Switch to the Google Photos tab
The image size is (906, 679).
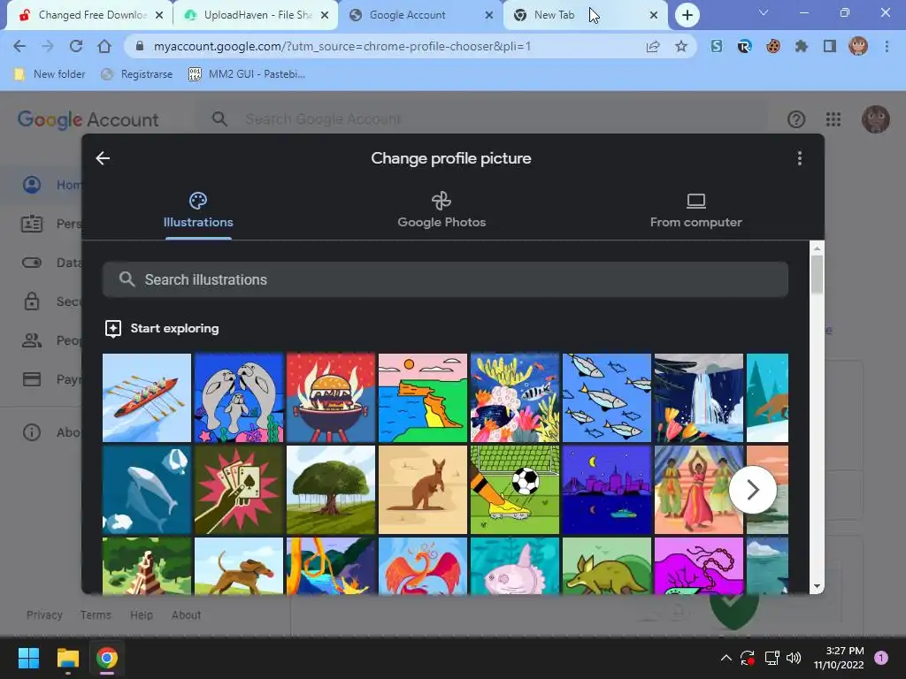point(441,210)
